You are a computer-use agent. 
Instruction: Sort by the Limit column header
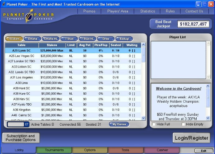71,45
